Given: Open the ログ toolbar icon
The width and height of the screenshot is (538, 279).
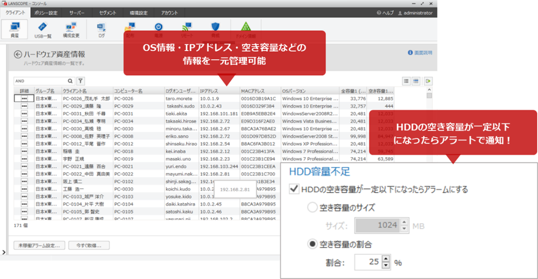Looking at the screenshot, I should 102,30.
